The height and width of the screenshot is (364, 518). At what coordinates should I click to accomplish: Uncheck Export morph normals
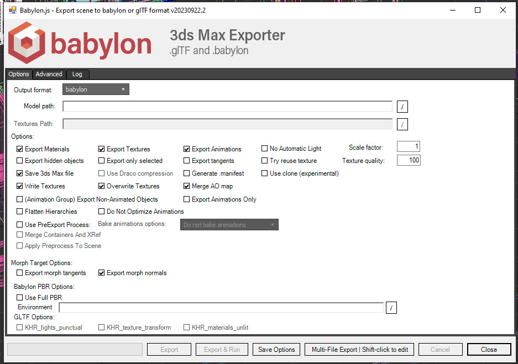coord(101,272)
